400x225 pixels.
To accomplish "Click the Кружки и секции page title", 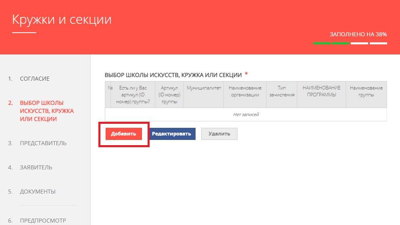I will (62, 19).
